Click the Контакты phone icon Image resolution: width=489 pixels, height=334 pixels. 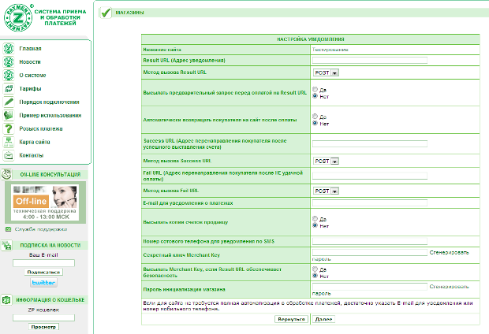point(8,155)
